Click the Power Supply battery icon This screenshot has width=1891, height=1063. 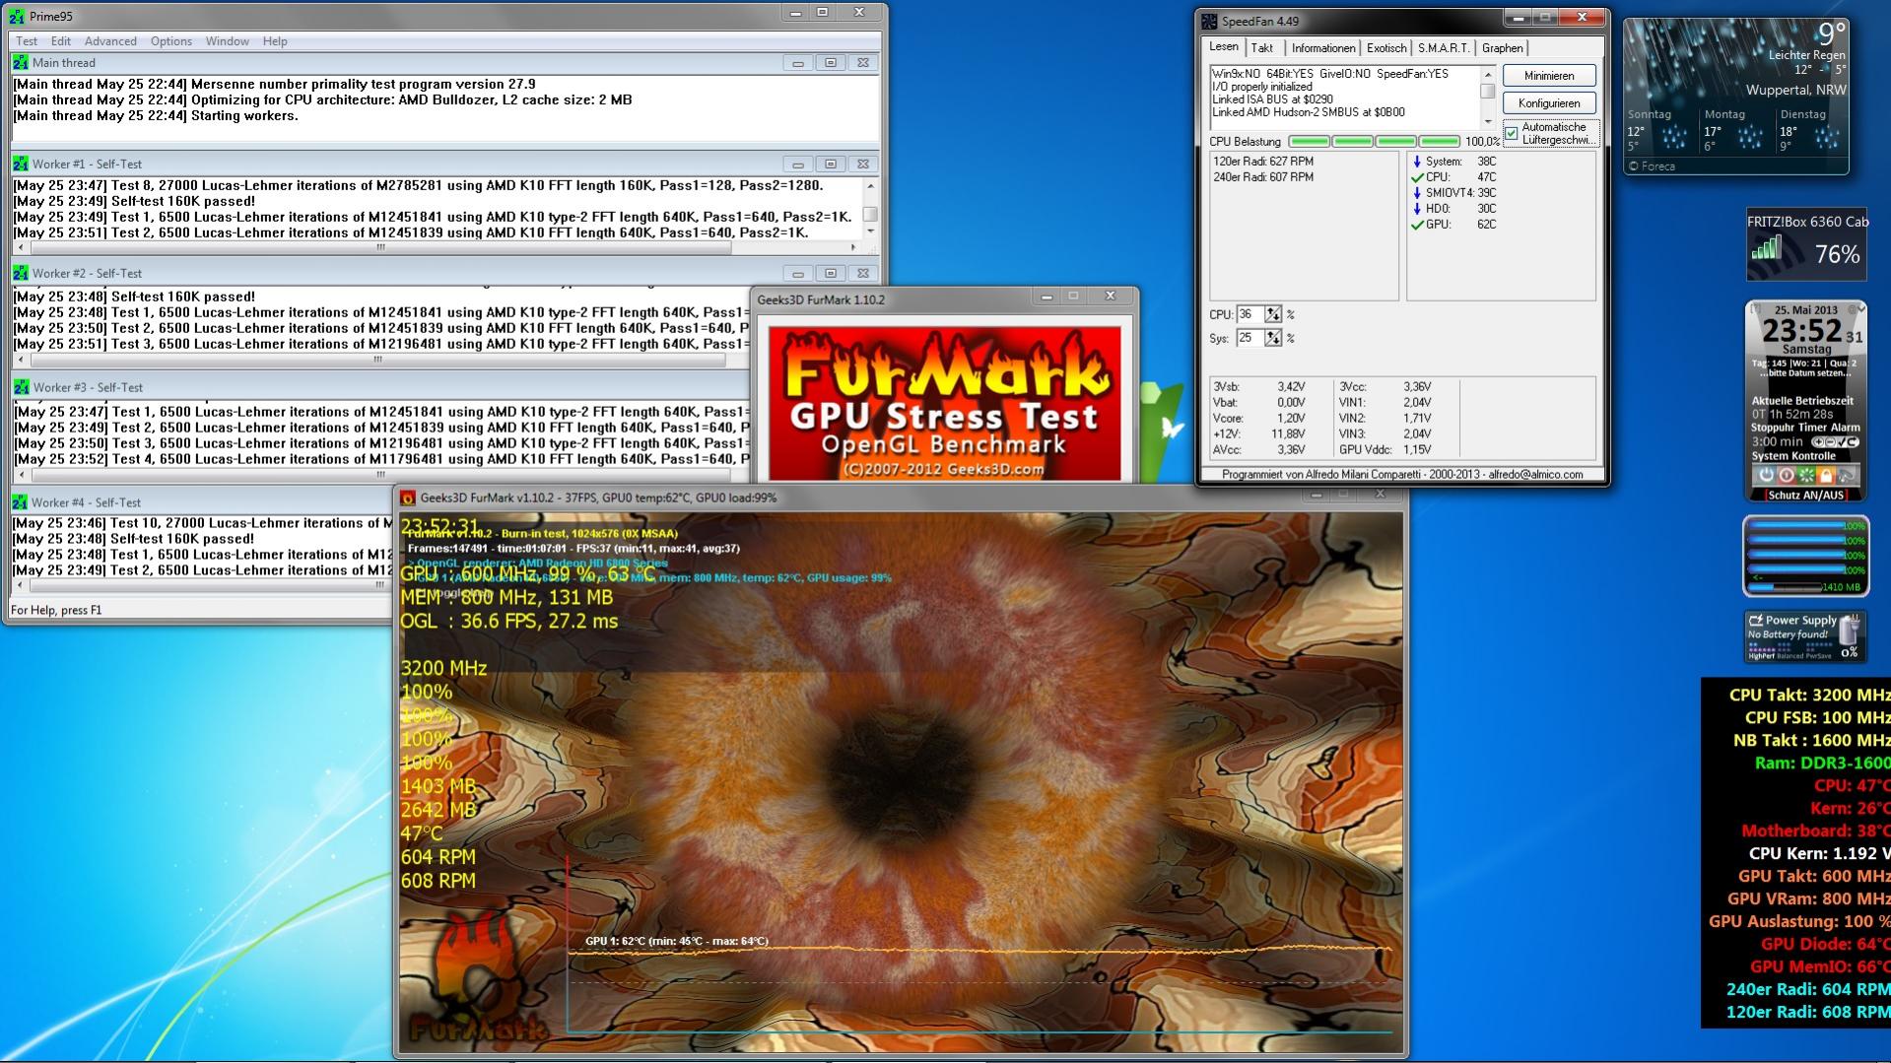(1851, 630)
